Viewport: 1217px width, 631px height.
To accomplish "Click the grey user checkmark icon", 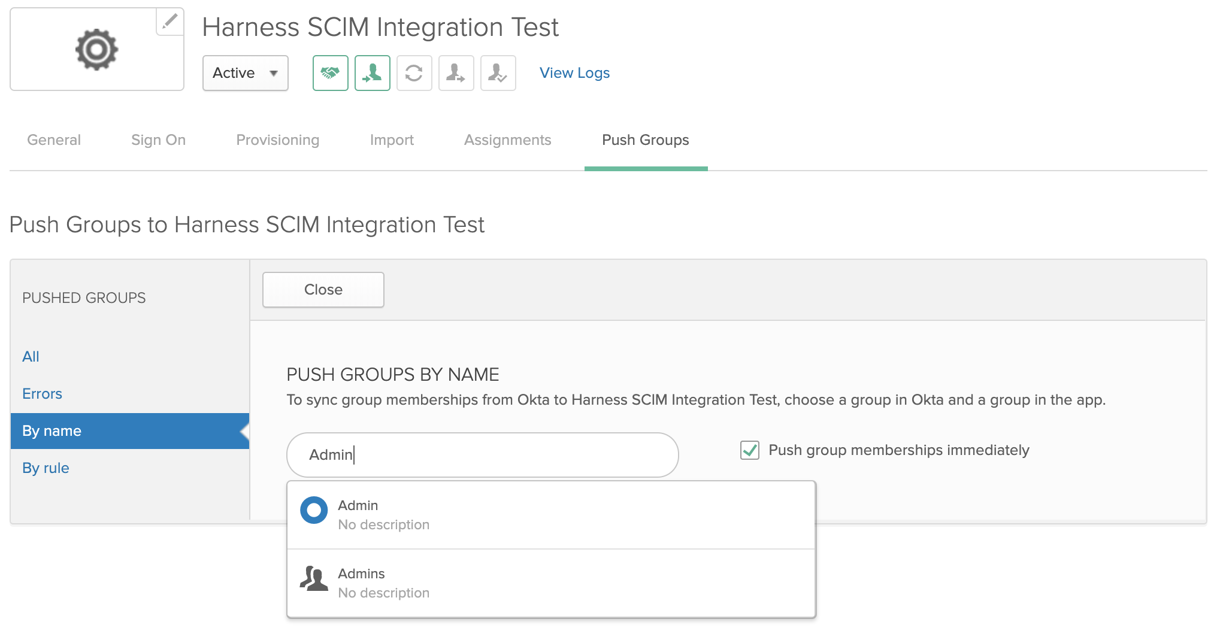I will [x=498, y=73].
